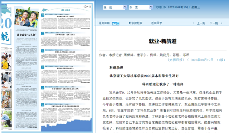Go to 下一期 with right chevron
This screenshot has height=133, width=229.
pyautogui.click(x=221, y=23)
